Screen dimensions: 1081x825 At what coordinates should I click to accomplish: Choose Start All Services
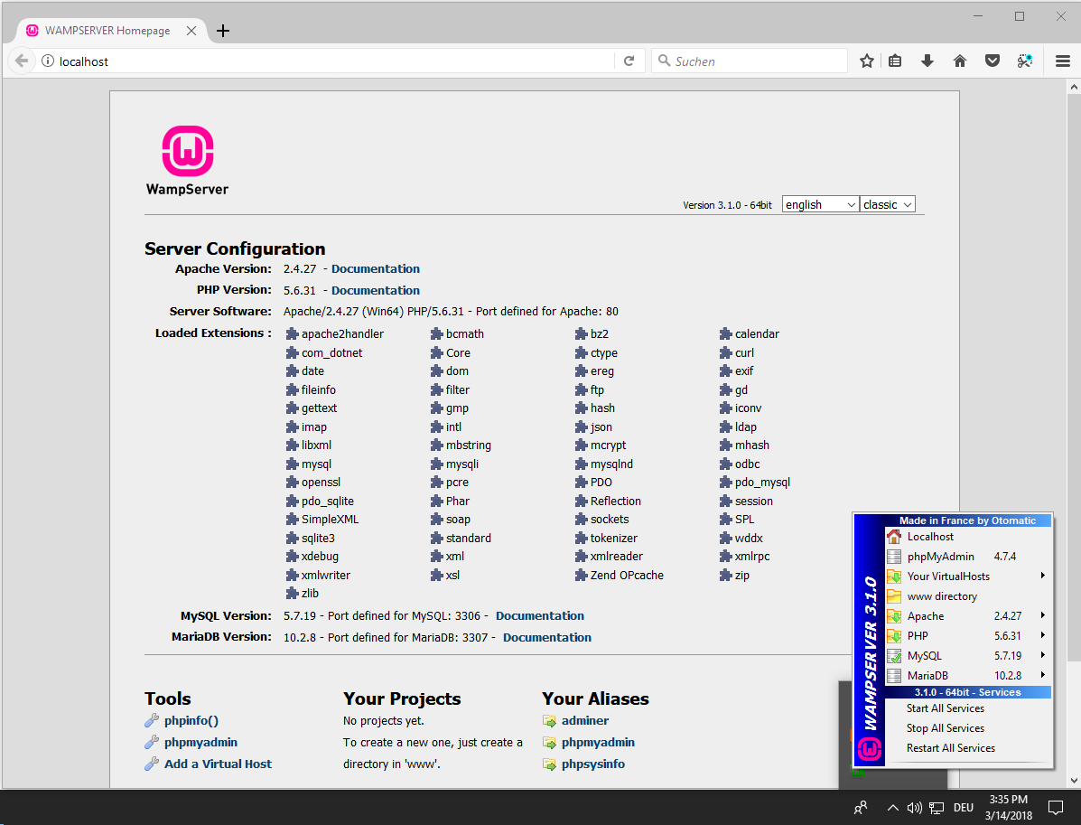pyautogui.click(x=968, y=708)
